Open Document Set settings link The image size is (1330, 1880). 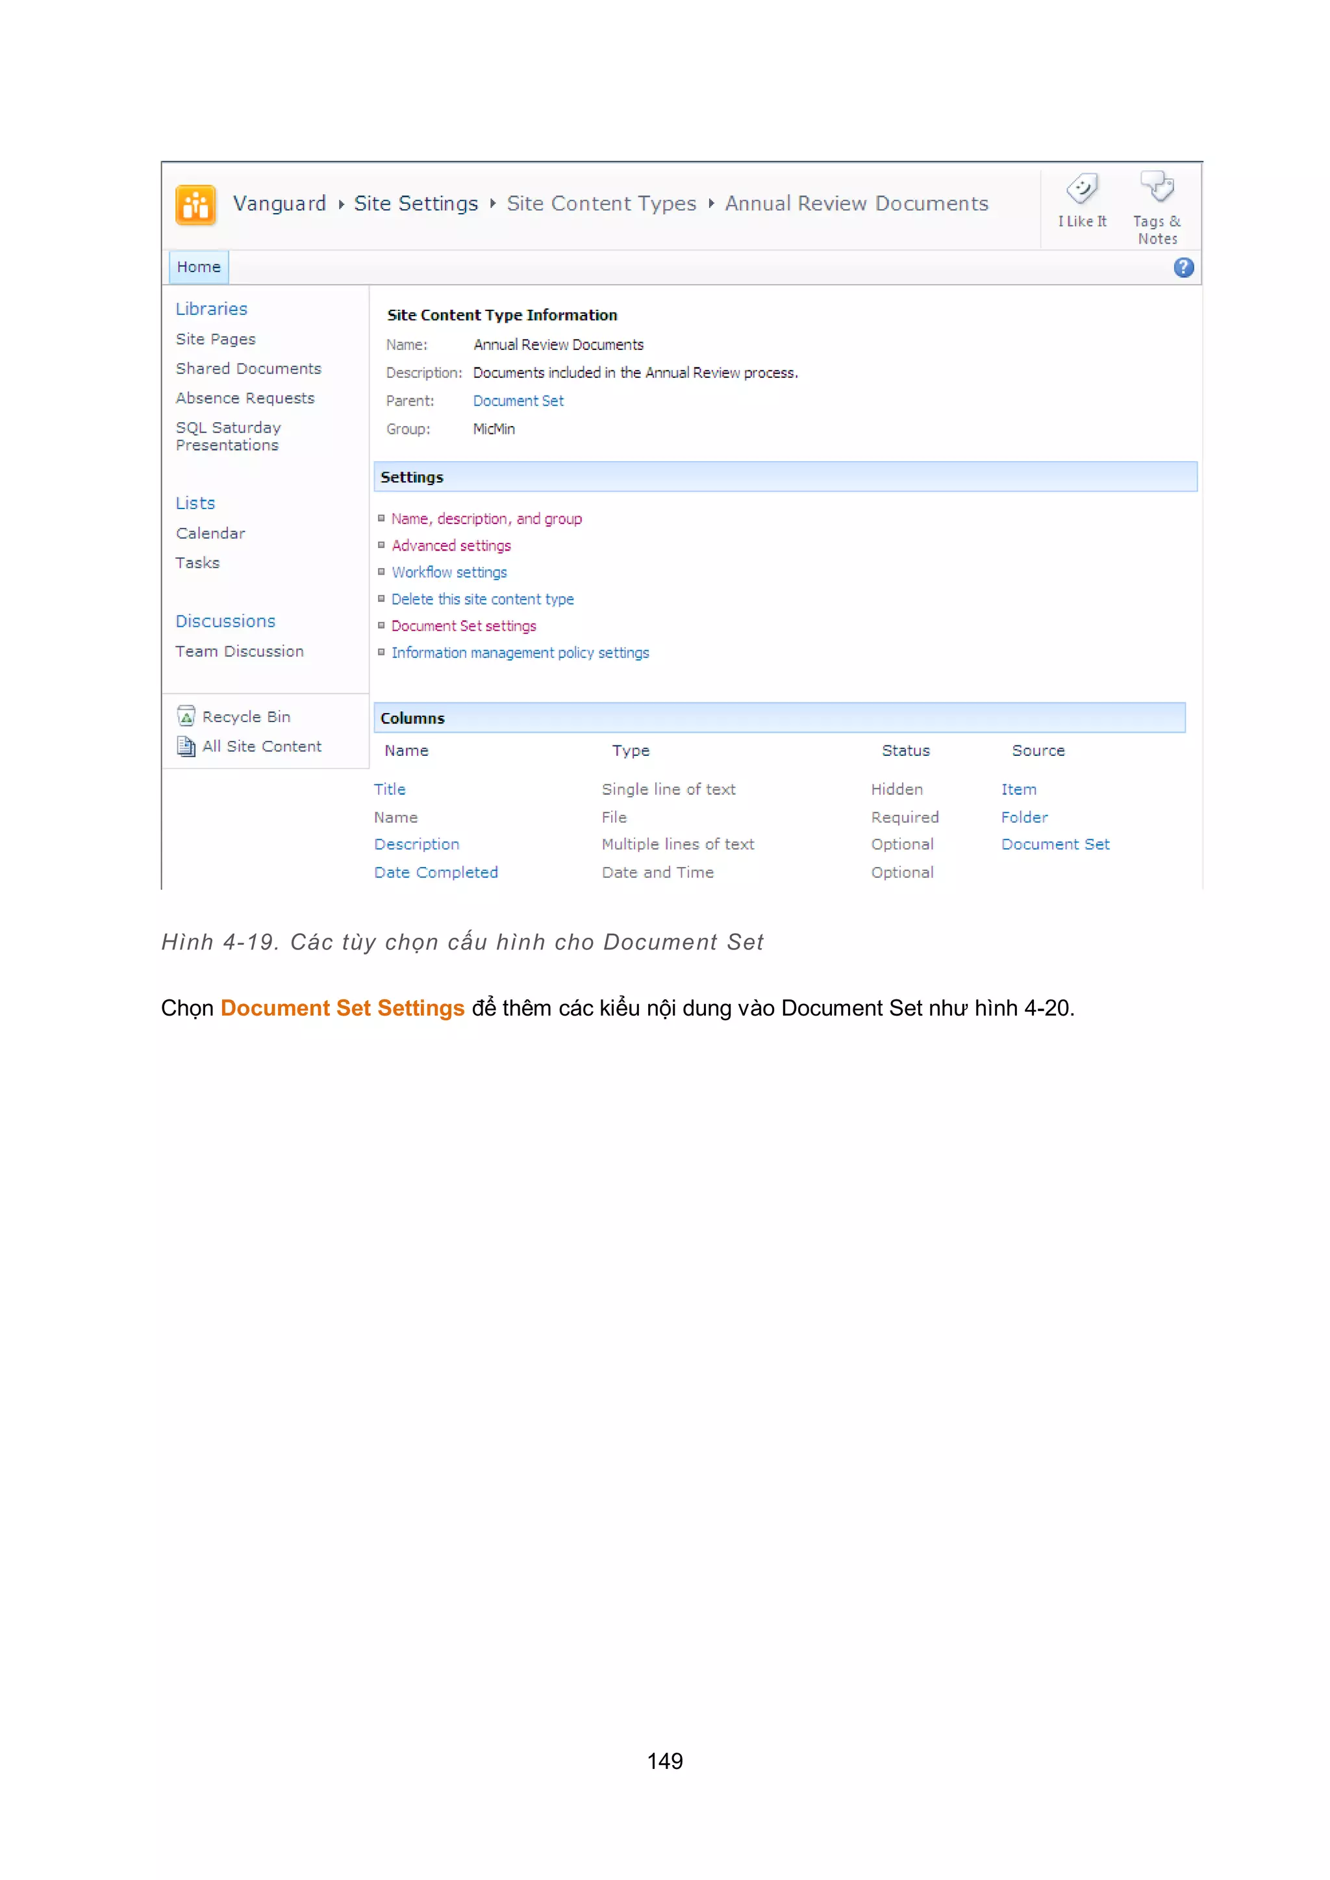pyautogui.click(x=464, y=627)
